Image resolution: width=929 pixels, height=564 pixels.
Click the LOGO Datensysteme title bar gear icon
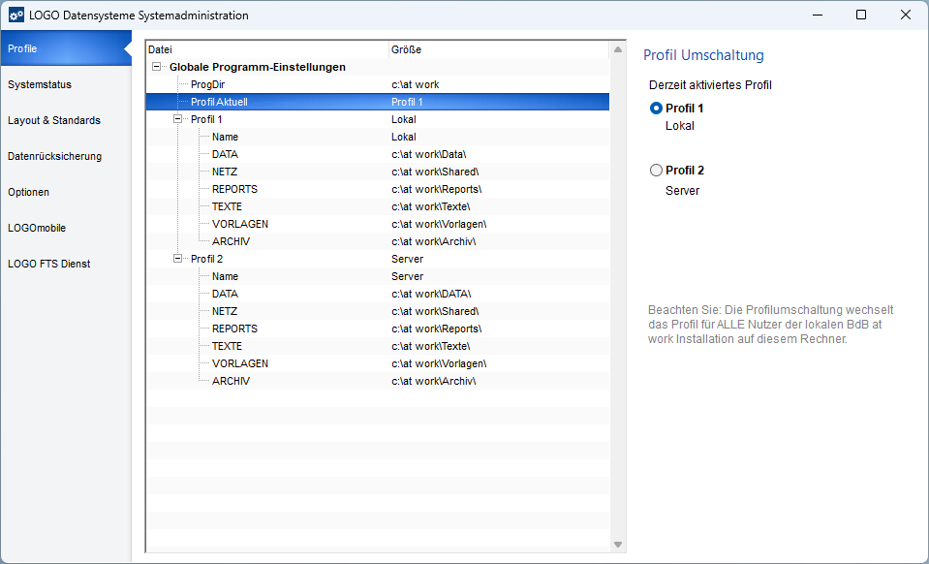(x=16, y=16)
